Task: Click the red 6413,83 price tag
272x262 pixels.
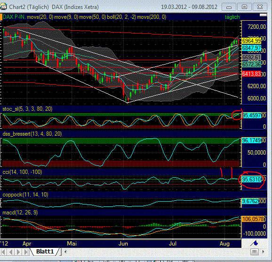Action: click(x=252, y=74)
